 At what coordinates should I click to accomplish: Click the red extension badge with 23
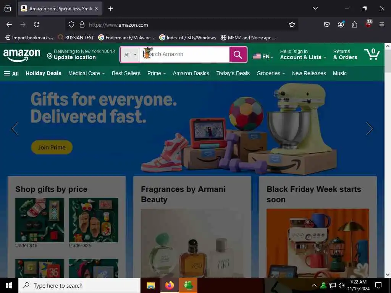pyautogui.click(x=368, y=24)
